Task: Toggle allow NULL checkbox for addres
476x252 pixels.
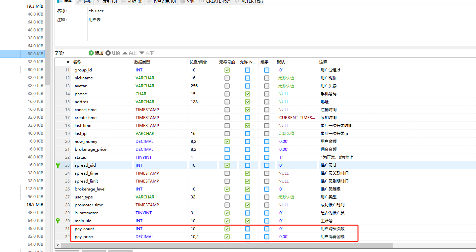Action: pos(248,102)
